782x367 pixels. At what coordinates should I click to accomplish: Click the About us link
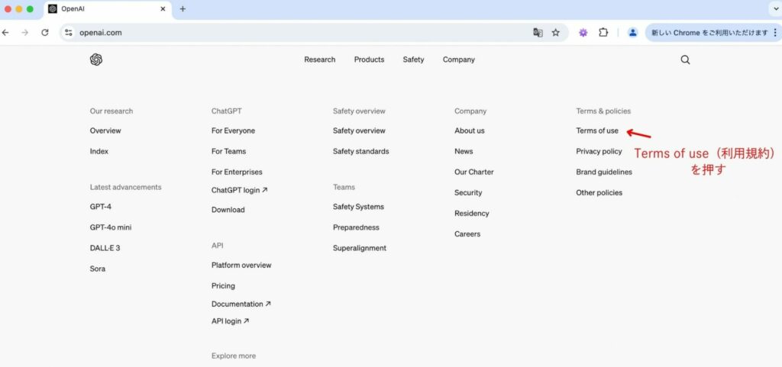click(470, 130)
